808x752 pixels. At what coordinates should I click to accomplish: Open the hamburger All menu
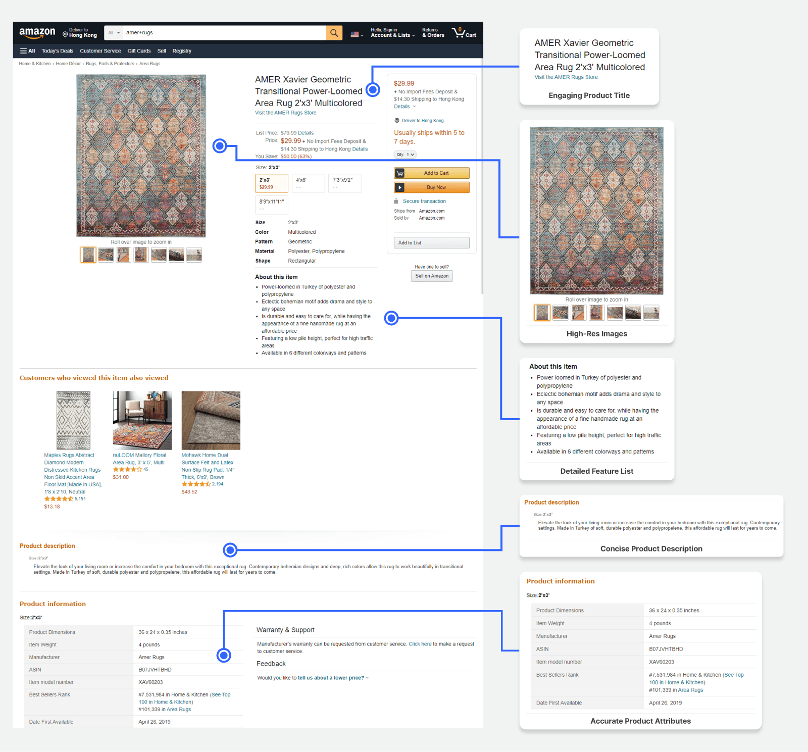(x=27, y=51)
